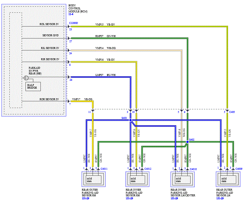Image resolution: width=246 pixels, height=206 pixels.
Task: Open 151-29 link under Rear Outer Sensor RH
Action: pyautogui.click(x=85, y=198)
